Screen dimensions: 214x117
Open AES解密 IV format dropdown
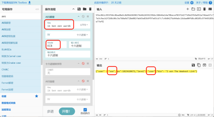point(82,35)
